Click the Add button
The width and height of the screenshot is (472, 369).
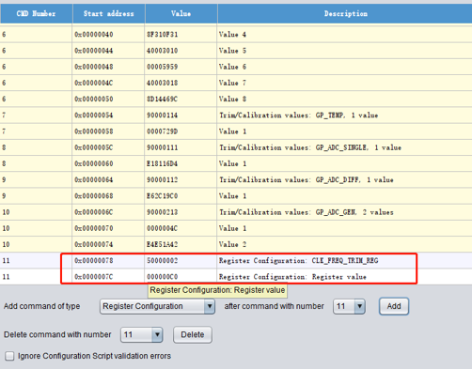coord(394,306)
